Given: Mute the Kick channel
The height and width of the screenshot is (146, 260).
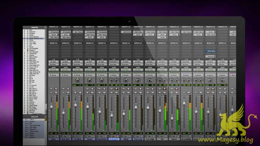Looking at the screenshot, I should [x=56, y=92].
